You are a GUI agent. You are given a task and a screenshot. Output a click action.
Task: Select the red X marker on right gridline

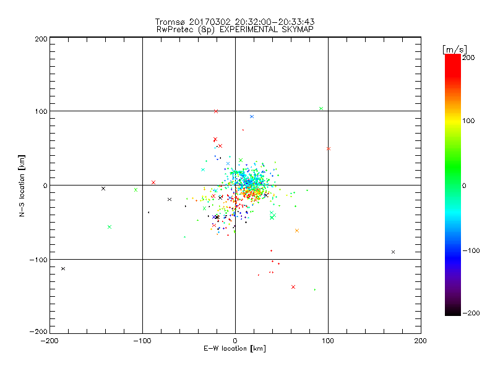[x=329, y=148]
